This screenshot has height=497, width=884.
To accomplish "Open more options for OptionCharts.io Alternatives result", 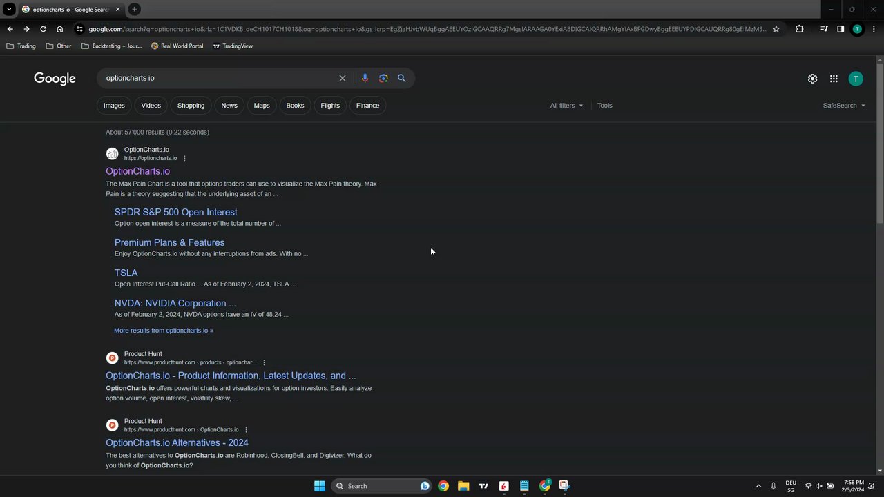I will pos(246,430).
